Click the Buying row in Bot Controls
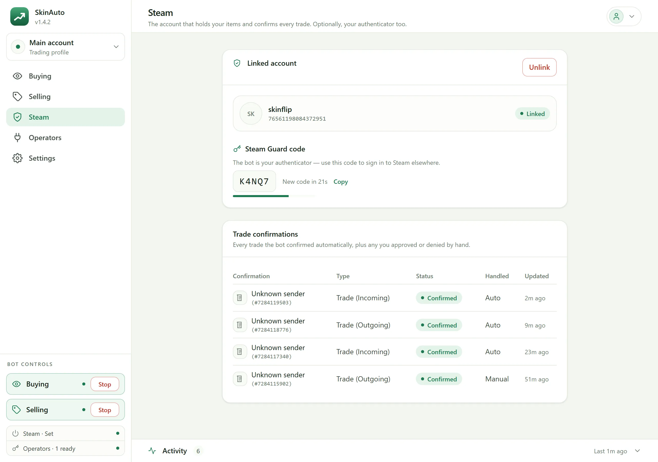The height and width of the screenshot is (462, 658). pyautogui.click(x=66, y=384)
